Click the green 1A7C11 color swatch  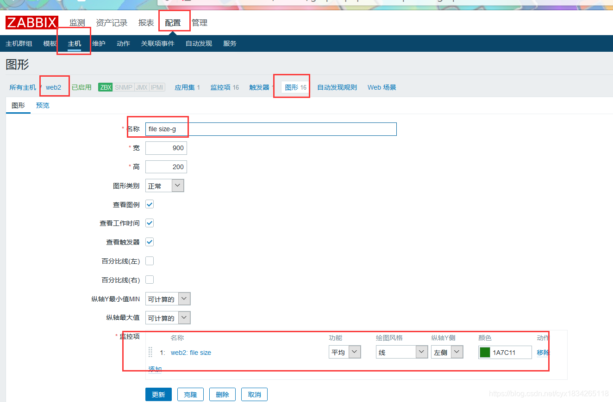coord(485,353)
